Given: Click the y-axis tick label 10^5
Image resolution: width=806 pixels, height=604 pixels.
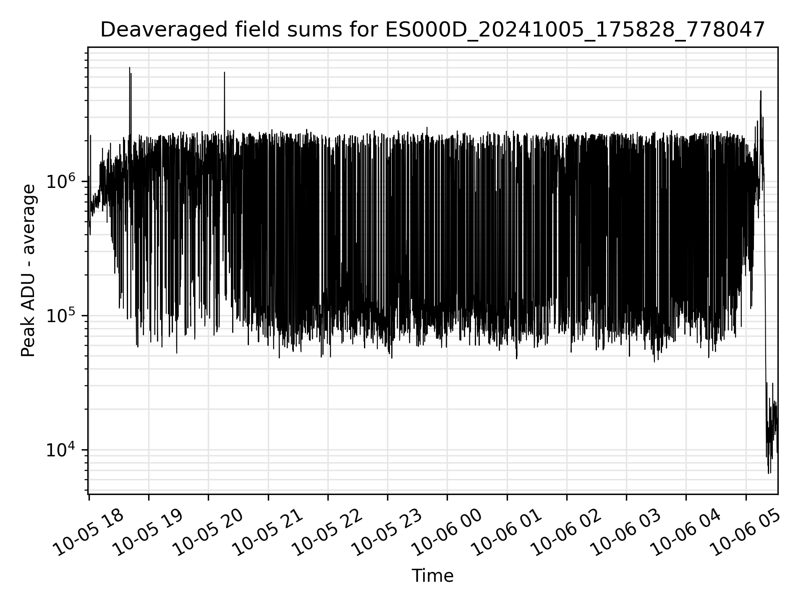Looking at the screenshot, I should click(61, 315).
